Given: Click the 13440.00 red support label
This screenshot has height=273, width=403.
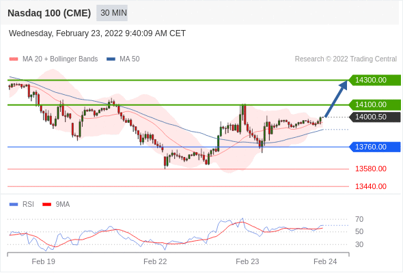Looking at the screenshot, I should pyautogui.click(x=371, y=186).
